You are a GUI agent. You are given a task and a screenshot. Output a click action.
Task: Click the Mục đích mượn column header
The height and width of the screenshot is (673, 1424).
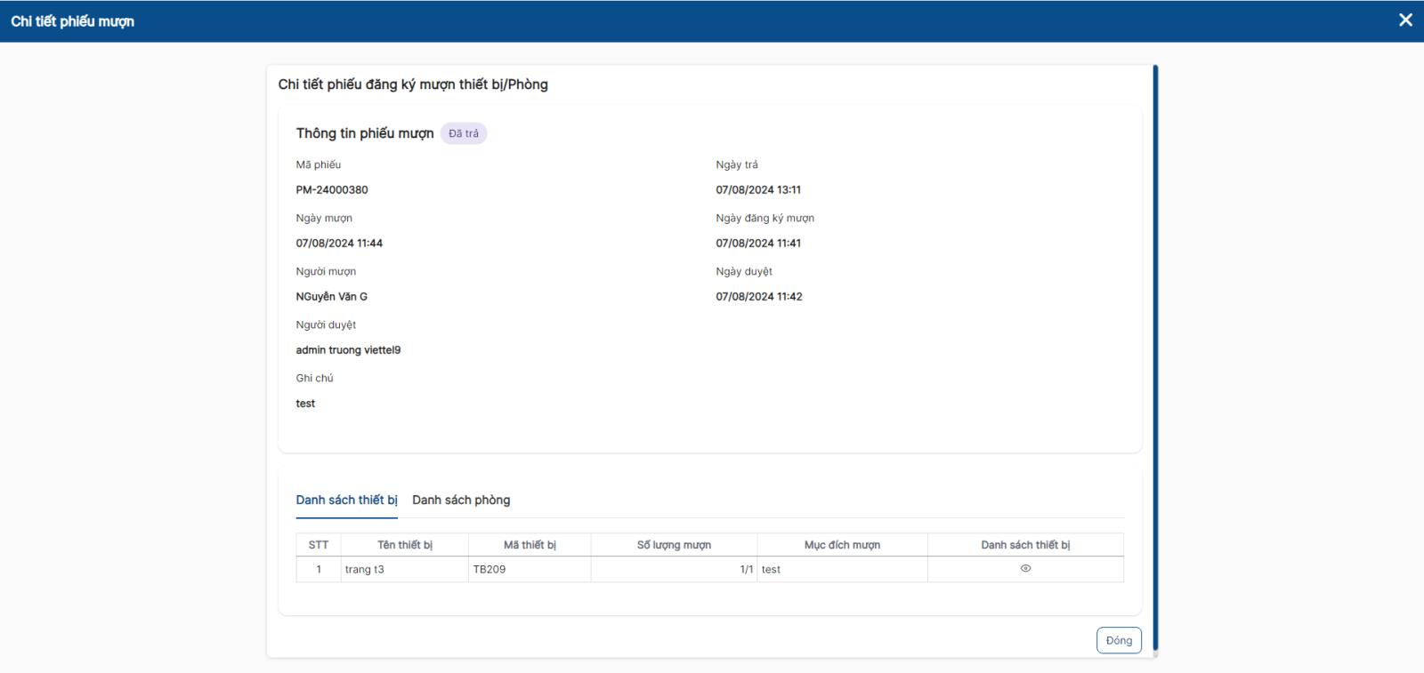click(842, 545)
